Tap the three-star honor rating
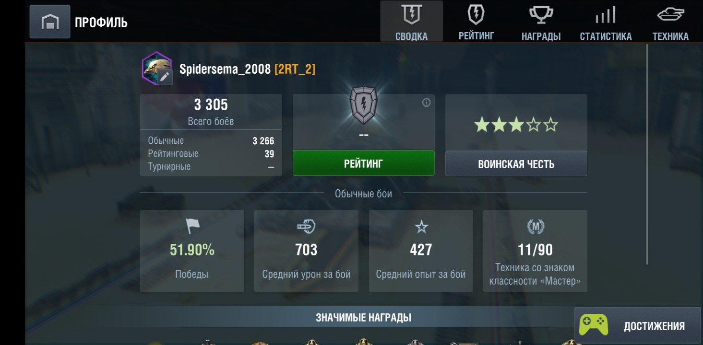The image size is (703, 345). [x=516, y=126]
